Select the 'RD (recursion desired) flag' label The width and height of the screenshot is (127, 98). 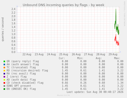(27, 71)
